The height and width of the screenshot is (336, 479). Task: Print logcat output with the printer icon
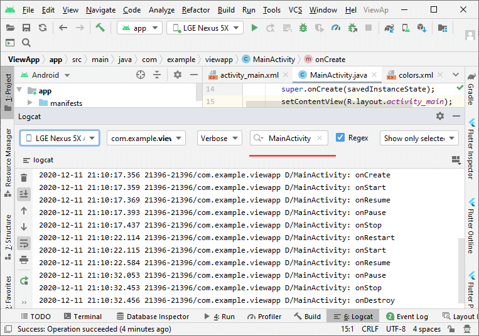(x=24, y=260)
